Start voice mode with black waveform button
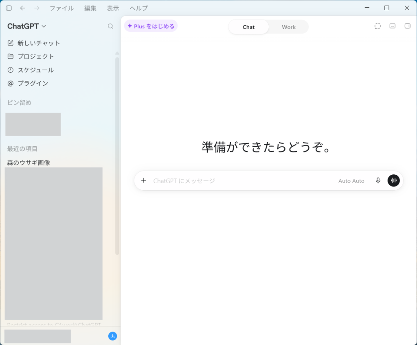Viewport: 417px width, 345px height. [394, 180]
